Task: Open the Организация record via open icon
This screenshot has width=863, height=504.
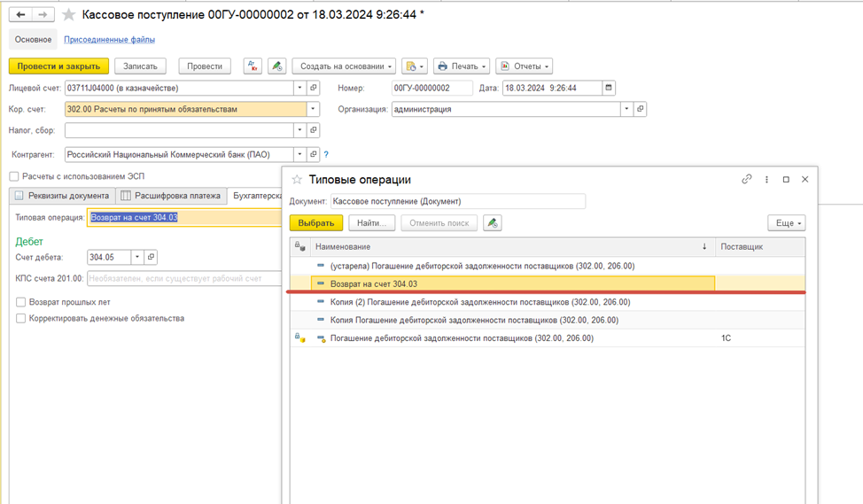Action: (x=640, y=109)
